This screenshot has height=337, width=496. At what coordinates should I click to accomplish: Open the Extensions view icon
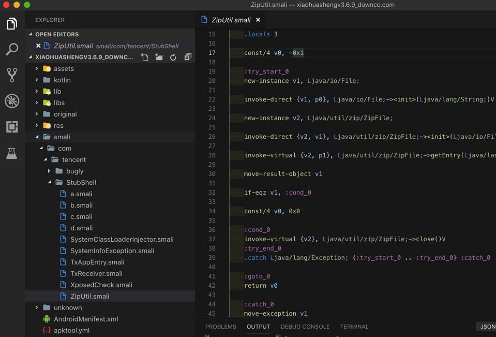(12, 127)
